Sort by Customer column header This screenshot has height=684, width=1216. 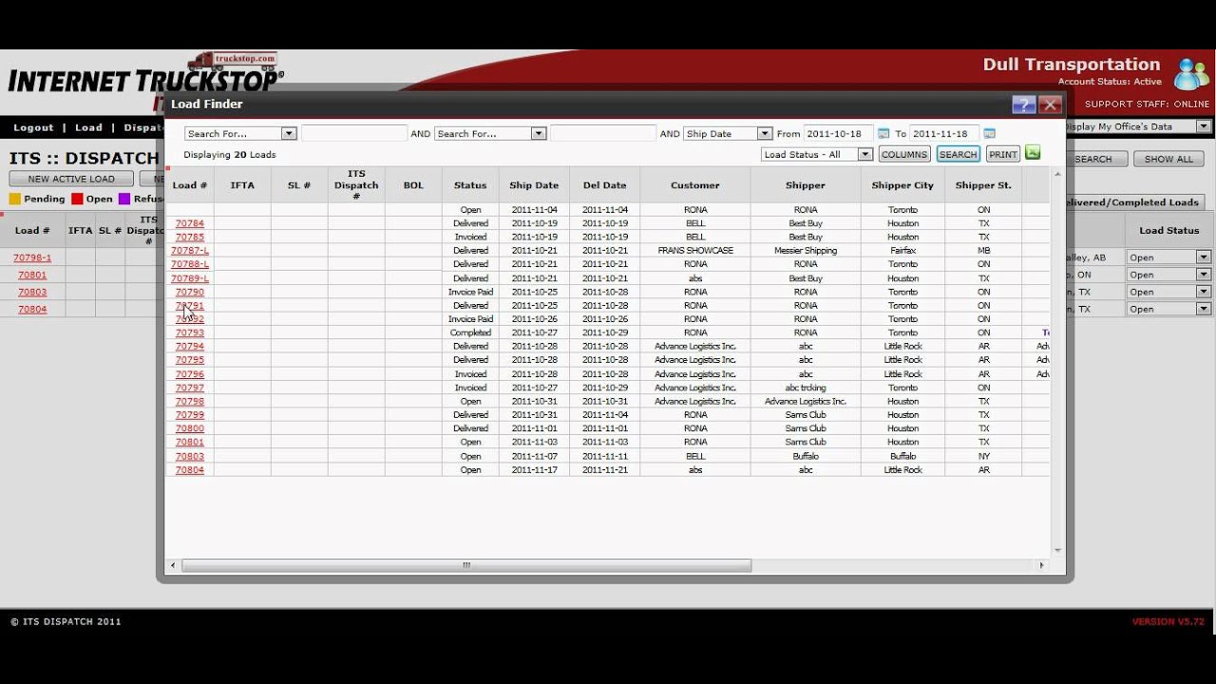point(695,185)
